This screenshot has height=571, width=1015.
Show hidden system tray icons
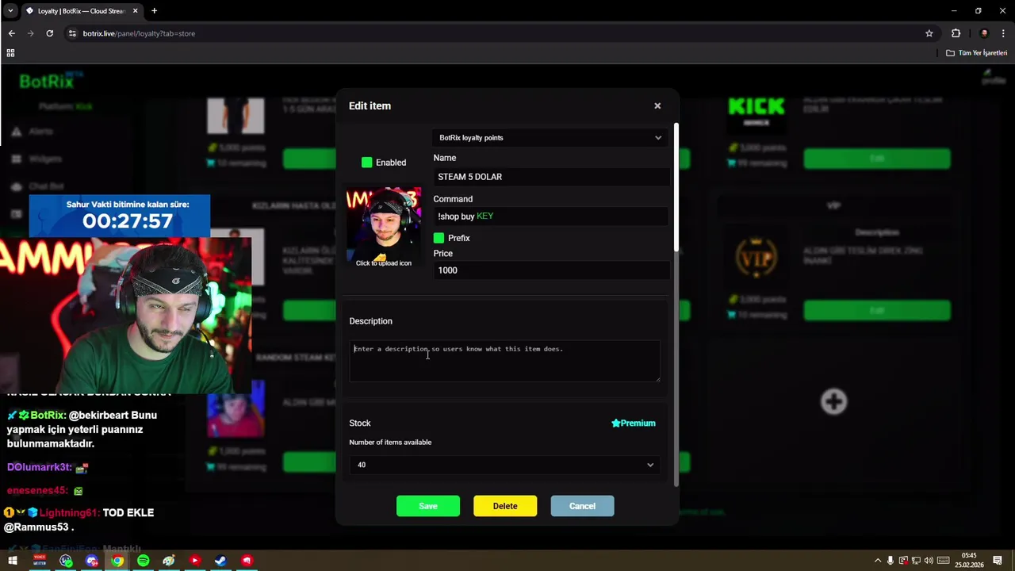tap(878, 561)
